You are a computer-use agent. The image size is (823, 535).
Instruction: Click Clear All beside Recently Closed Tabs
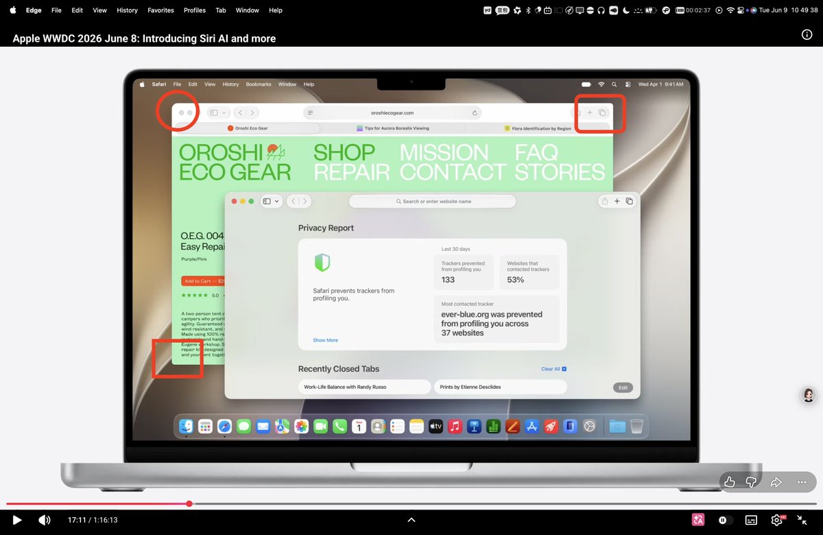point(553,369)
